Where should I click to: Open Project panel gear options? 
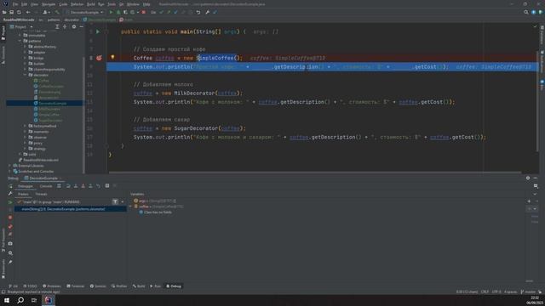pyautogui.click(x=74, y=26)
